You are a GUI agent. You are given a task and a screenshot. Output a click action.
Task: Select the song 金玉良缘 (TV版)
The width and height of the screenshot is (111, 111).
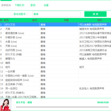(x=14, y=84)
